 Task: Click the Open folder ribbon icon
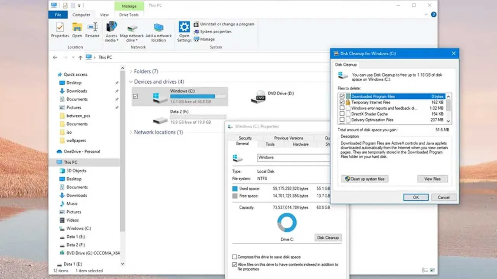coord(77,30)
